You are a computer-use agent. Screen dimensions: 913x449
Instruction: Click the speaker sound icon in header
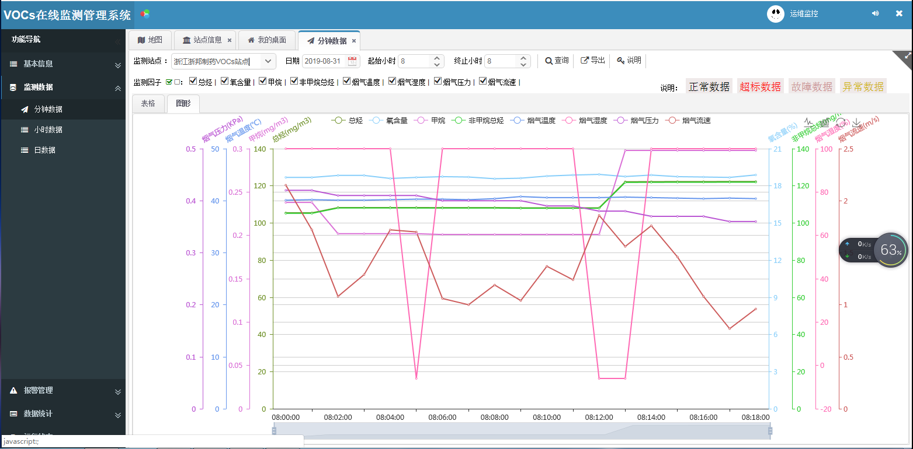875,13
